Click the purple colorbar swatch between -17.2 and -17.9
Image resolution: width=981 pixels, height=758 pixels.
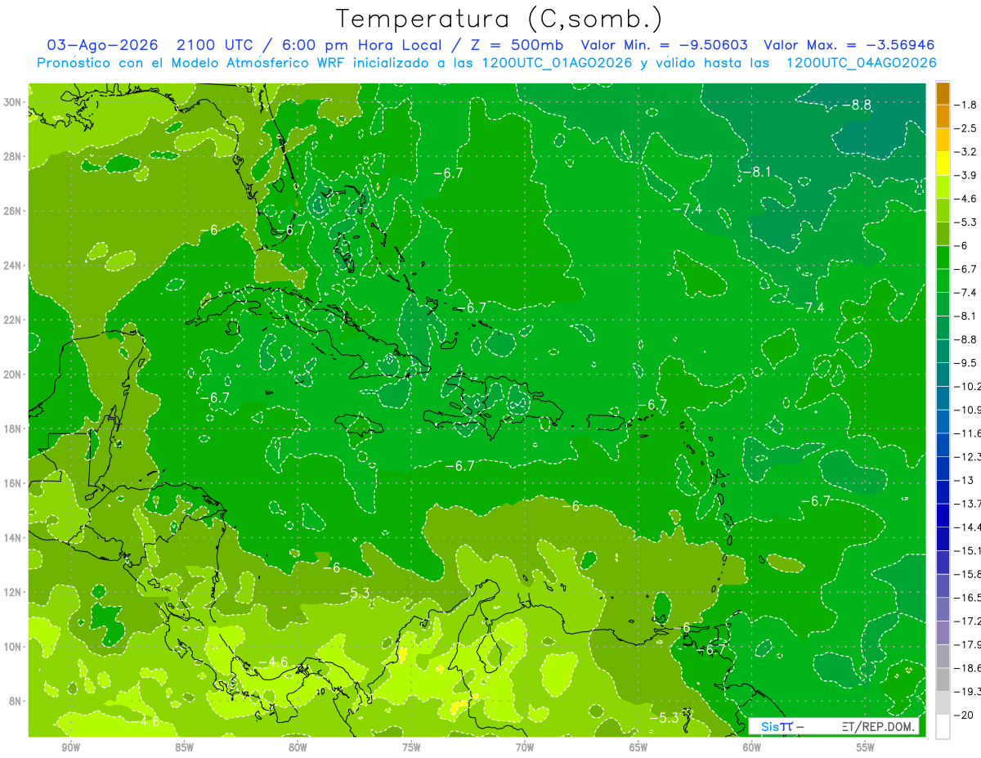coord(943,633)
